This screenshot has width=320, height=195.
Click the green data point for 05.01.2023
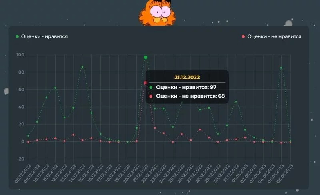click(x=281, y=68)
